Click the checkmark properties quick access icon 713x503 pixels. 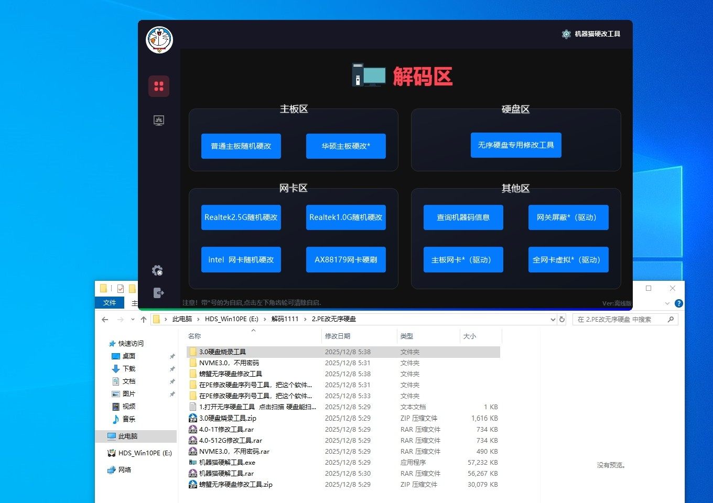pyautogui.click(x=121, y=288)
